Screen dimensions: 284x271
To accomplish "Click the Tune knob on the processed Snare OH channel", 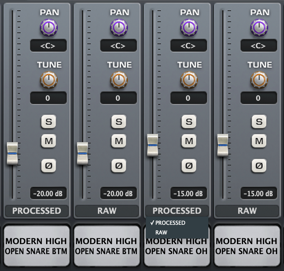I will click(x=189, y=80).
